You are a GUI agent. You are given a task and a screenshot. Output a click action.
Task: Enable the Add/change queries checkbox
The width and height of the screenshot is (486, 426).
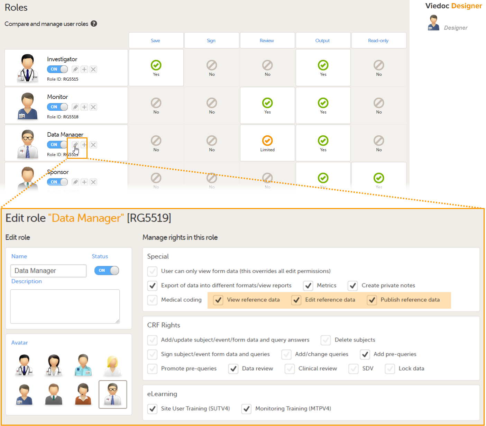[286, 354]
